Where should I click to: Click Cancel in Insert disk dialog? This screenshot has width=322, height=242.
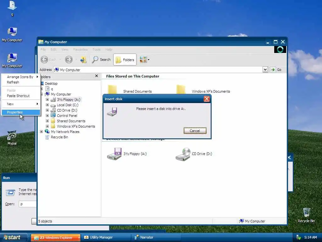(x=195, y=131)
